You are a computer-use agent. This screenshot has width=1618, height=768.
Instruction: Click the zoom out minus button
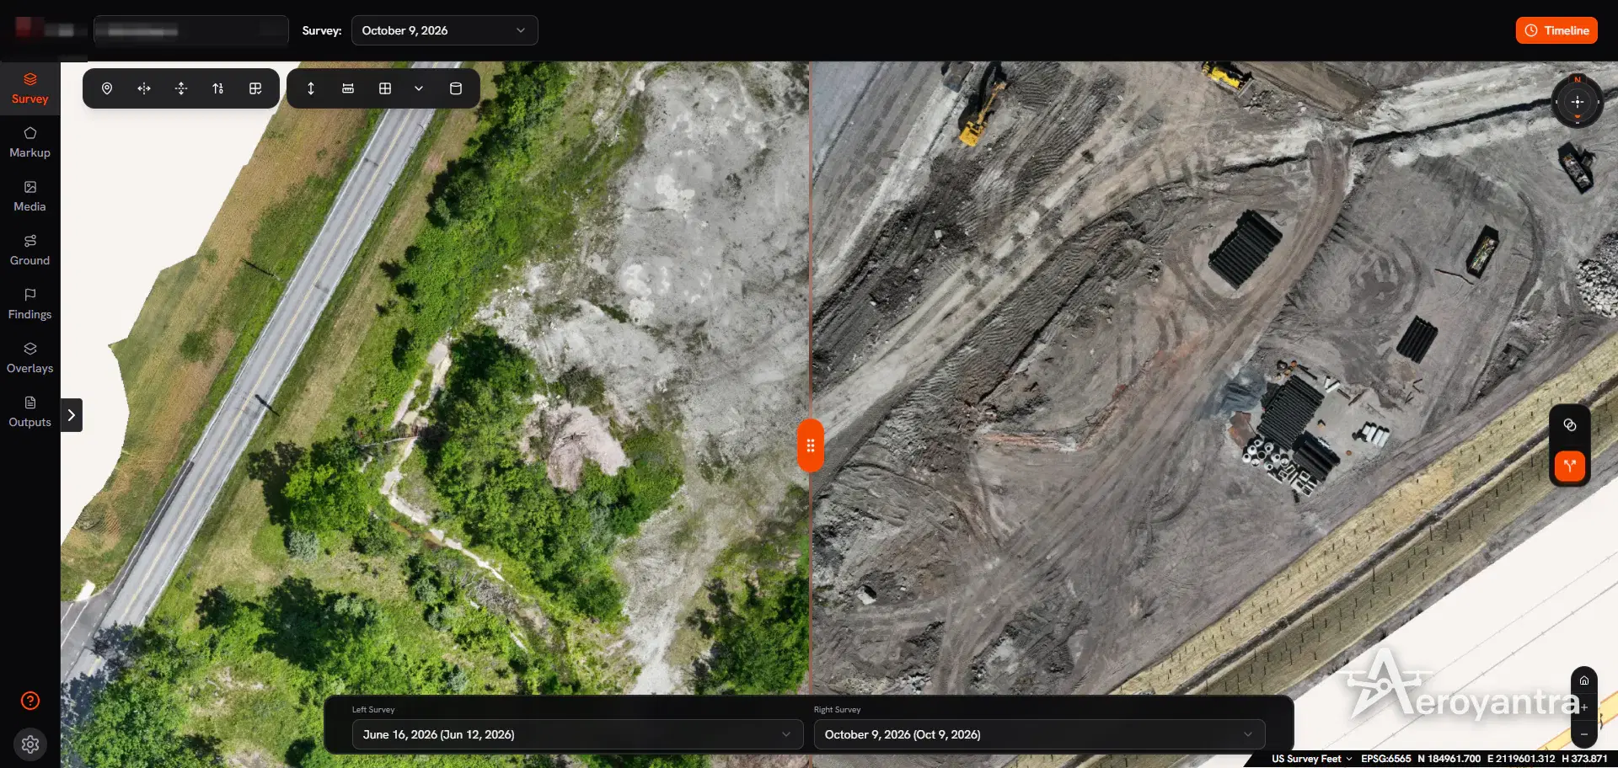pyautogui.click(x=1584, y=734)
